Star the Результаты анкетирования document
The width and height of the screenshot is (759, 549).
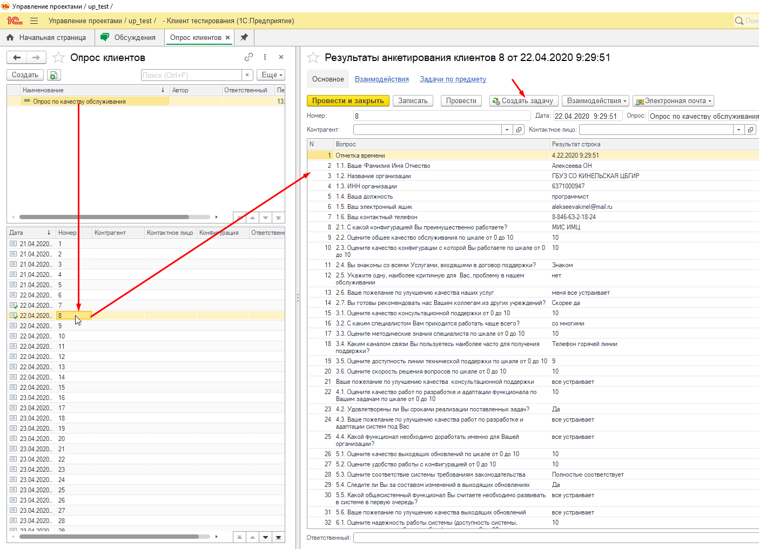click(313, 58)
